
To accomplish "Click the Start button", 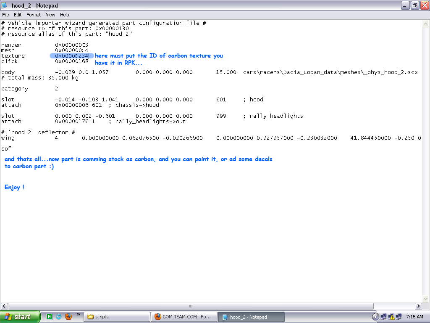I will [20, 317].
